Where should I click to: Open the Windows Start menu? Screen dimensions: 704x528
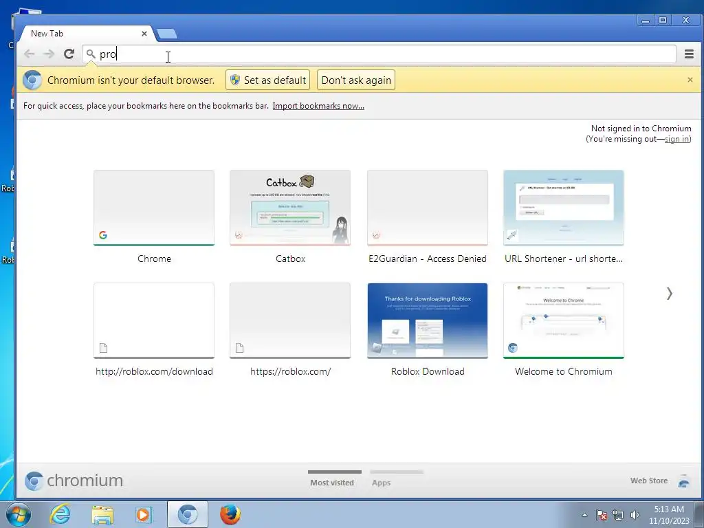tap(17, 514)
